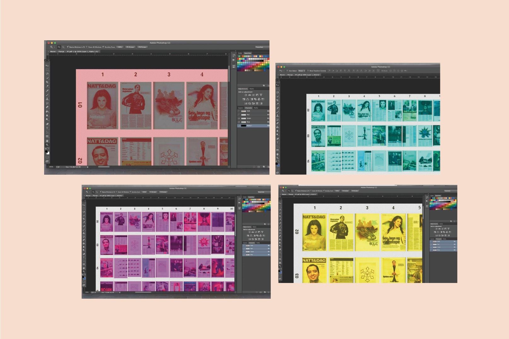Click Fit Screen button in purple-tinted window
Screen dimensions: 509x339
coord(153,192)
